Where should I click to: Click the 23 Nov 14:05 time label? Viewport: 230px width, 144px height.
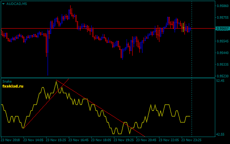tap(33, 140)
